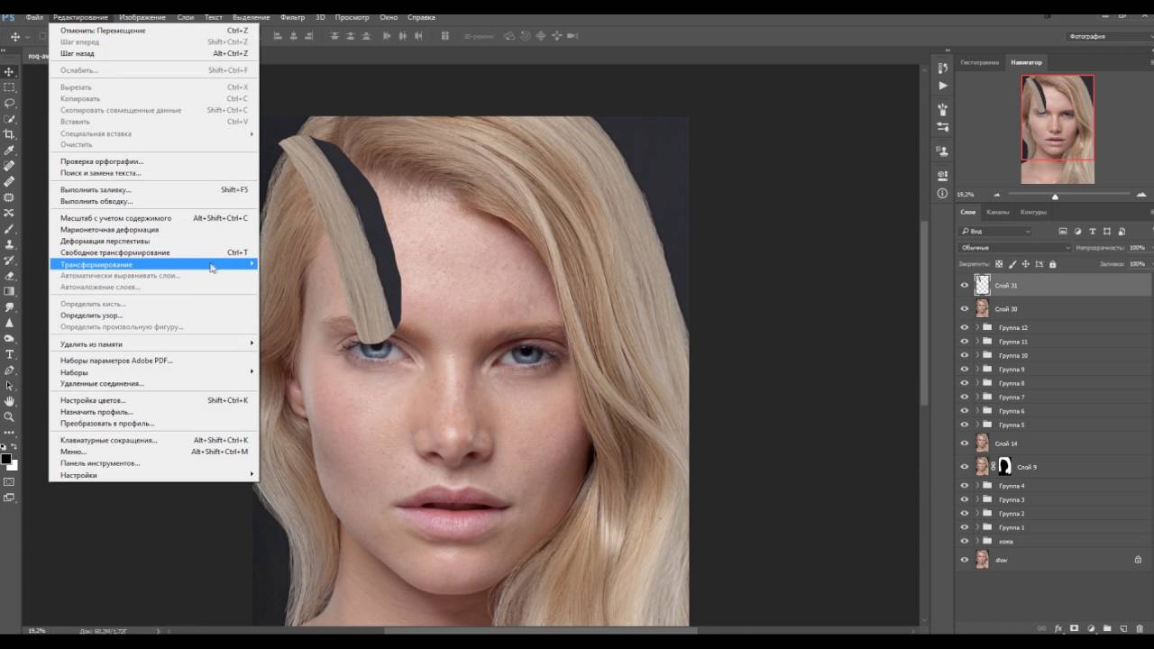Expand the Группа 4 layer group

pos(977,486)
